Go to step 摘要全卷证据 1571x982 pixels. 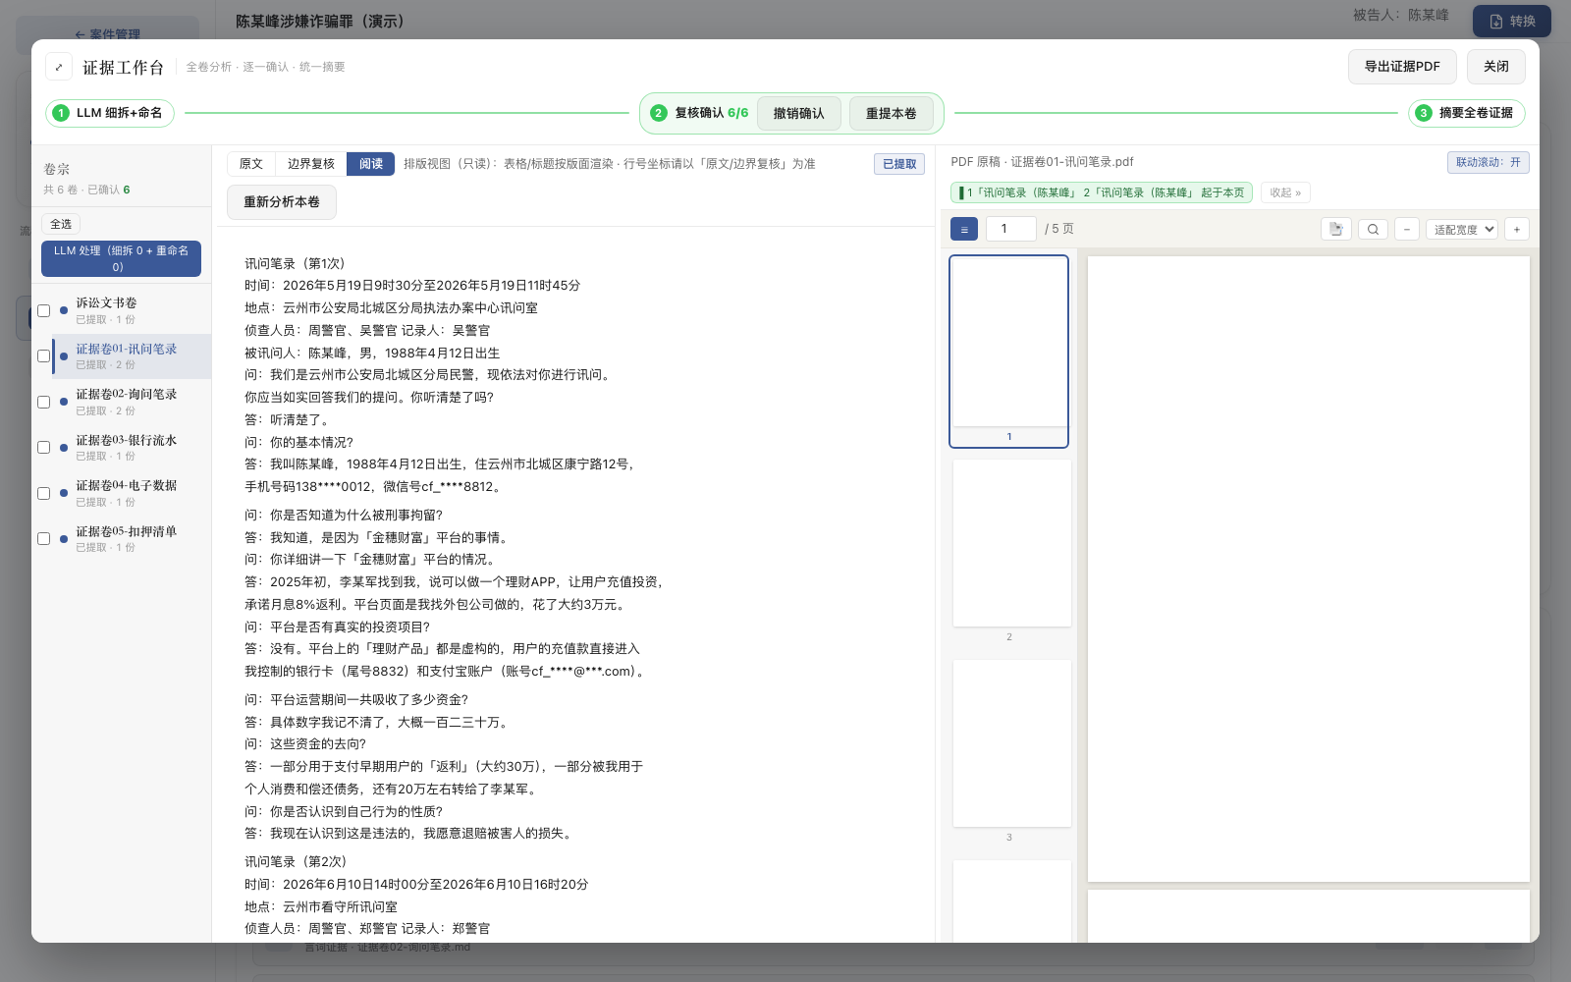[x=1466, y=113]
